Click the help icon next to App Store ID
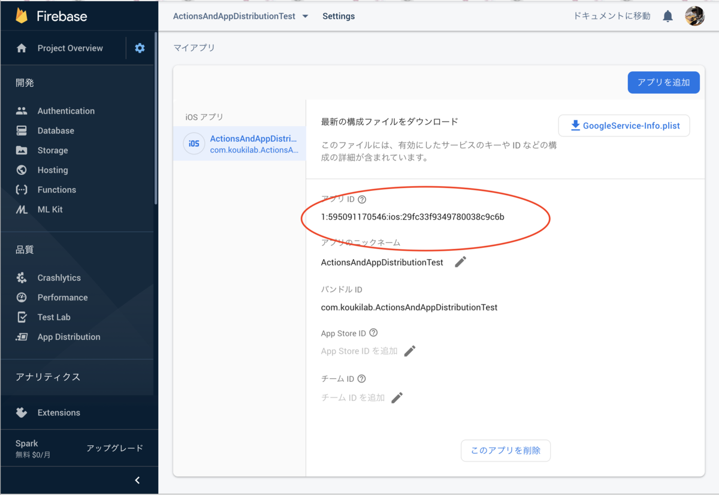The height and width of the screenshot is (495, 719). 373,333
